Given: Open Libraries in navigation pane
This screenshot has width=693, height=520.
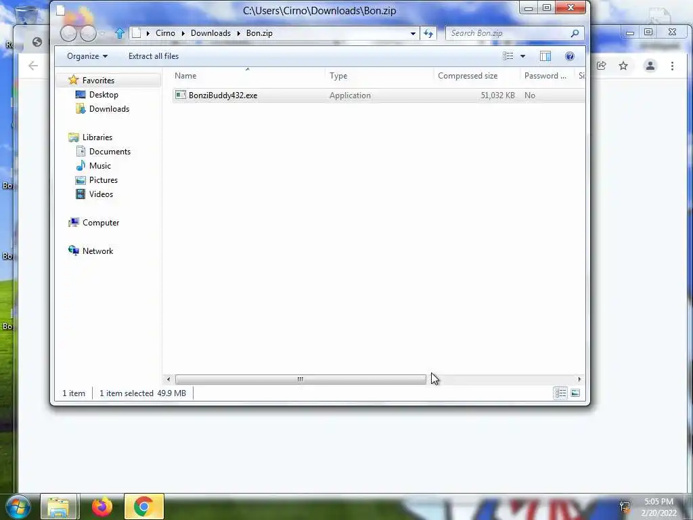Looking at the screenshot, I should pos(97,137).
